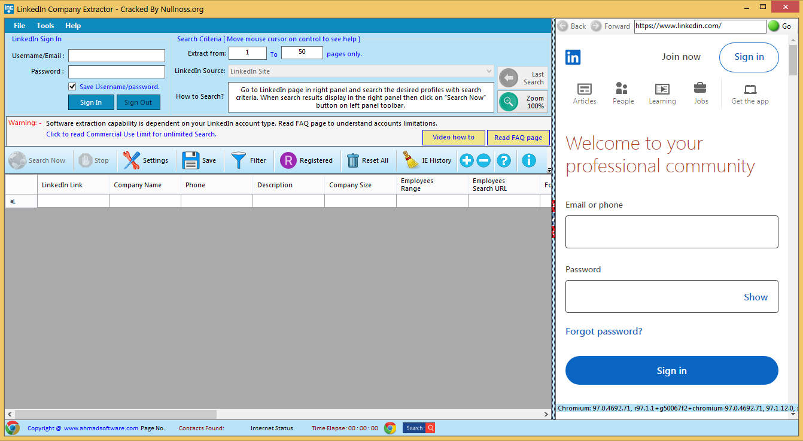
Task: Click the Company Name column header
Action: 145,185
